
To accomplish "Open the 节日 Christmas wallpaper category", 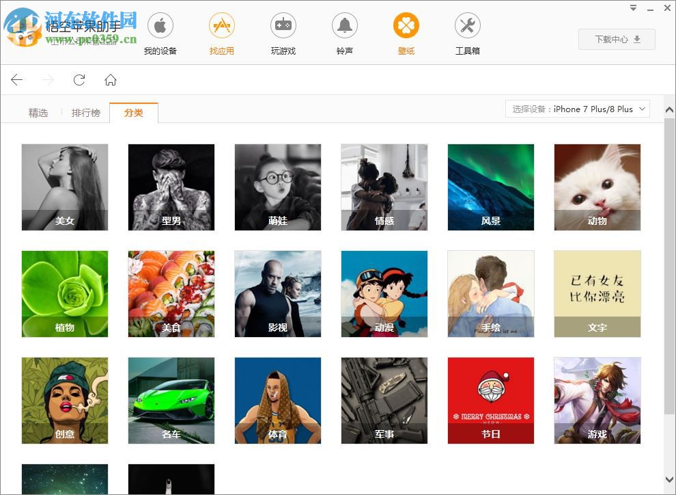I will point(491,401).
